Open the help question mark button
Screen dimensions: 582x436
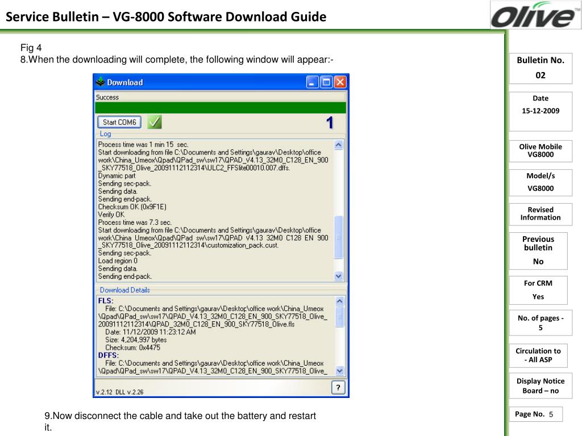coord(338,388)
